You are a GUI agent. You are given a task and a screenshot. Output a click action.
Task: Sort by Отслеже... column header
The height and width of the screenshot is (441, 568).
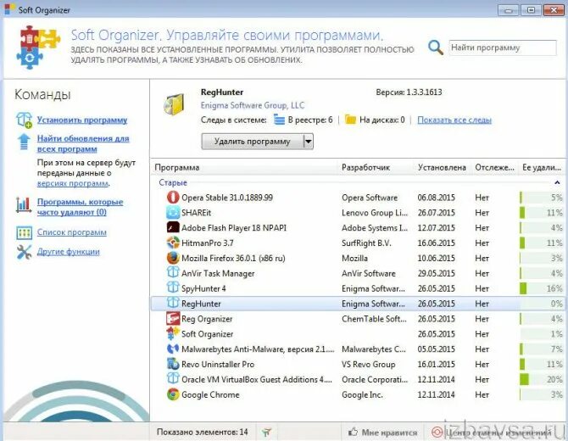click(494, 167)
